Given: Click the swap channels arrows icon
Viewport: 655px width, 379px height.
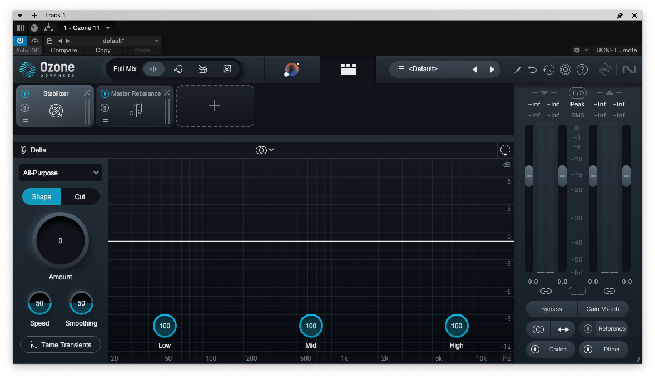Looking at the screenshot, I should point(563,329).
